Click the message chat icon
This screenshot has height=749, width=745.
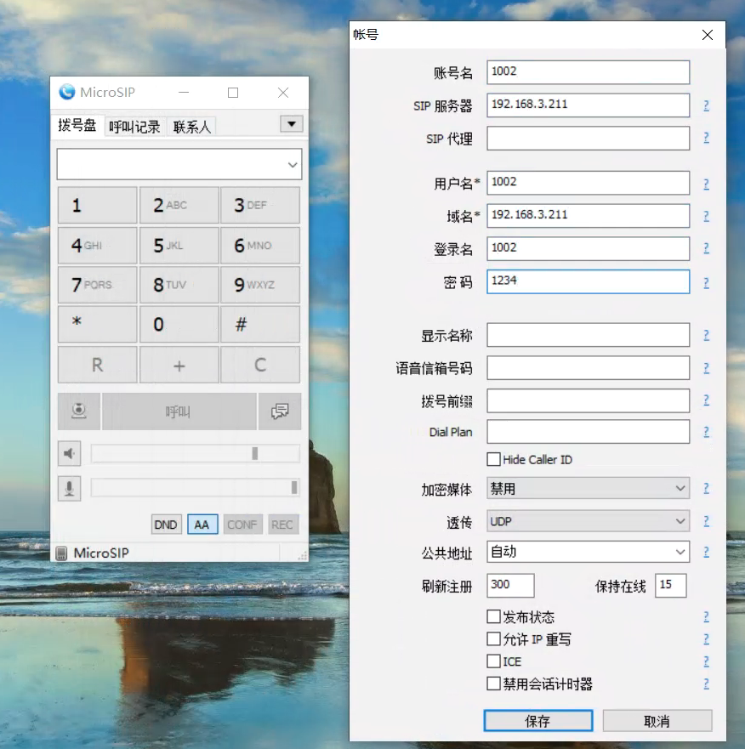[x=279, y=411]
